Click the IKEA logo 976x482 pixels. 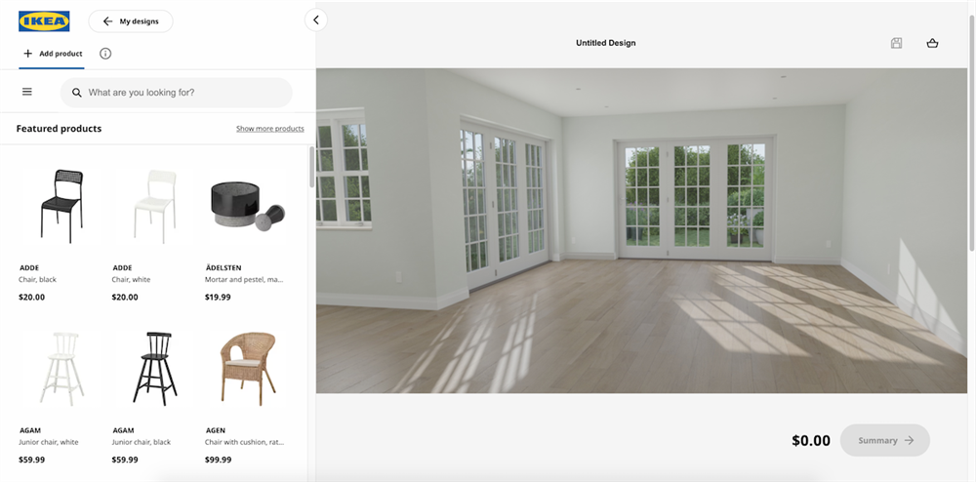44,21
